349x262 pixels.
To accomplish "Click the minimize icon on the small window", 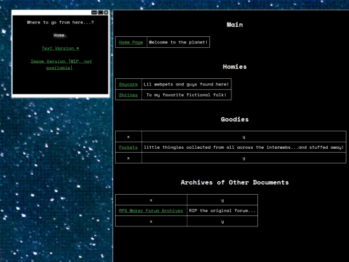I will click(94, 12).
